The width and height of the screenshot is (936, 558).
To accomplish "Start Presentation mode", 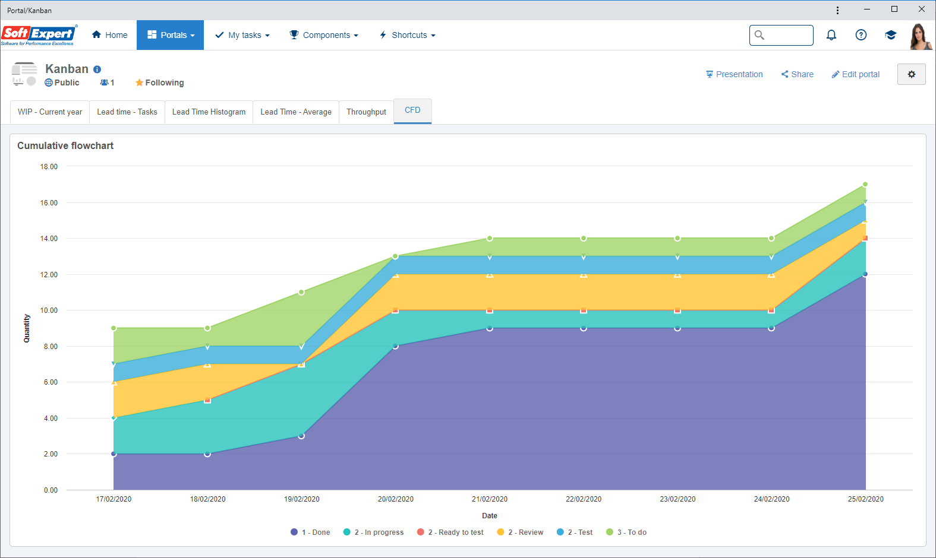I will point(735,74).
